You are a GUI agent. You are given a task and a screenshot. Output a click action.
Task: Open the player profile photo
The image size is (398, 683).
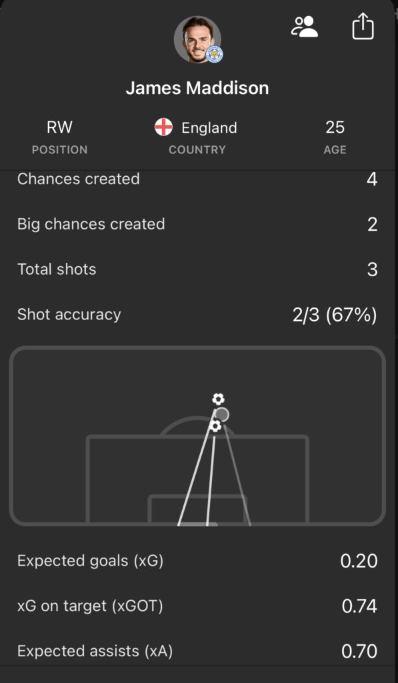[199, 40]
